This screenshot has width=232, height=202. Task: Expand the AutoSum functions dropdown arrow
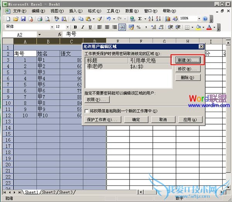(145, 19)
